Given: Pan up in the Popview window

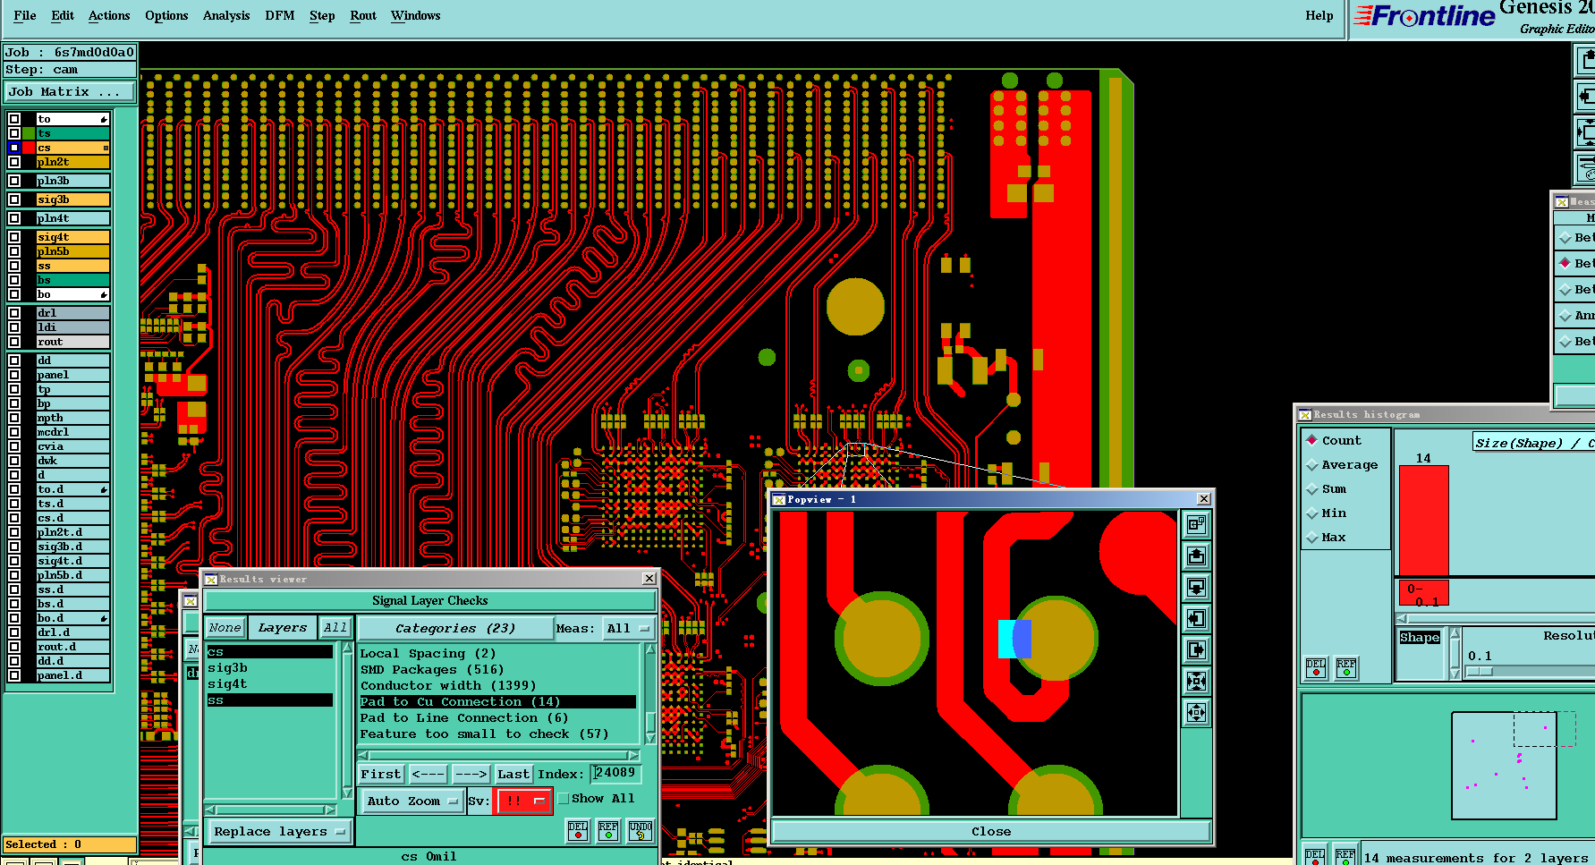Looking at the screenshot, I should tap(1196, 555).
